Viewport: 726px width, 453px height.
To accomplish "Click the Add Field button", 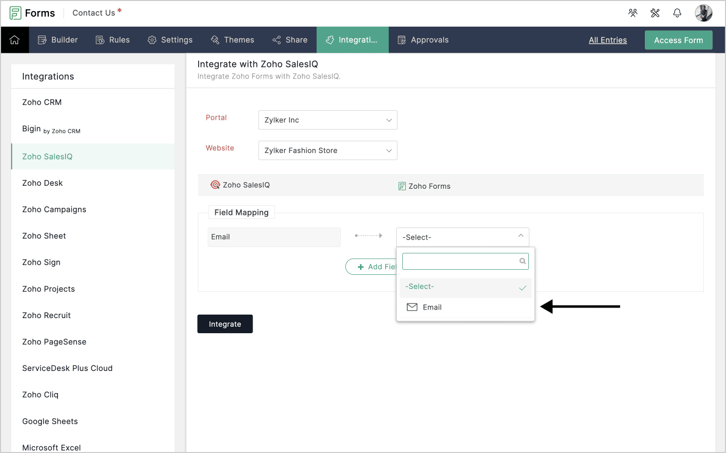I will [372, 267].
